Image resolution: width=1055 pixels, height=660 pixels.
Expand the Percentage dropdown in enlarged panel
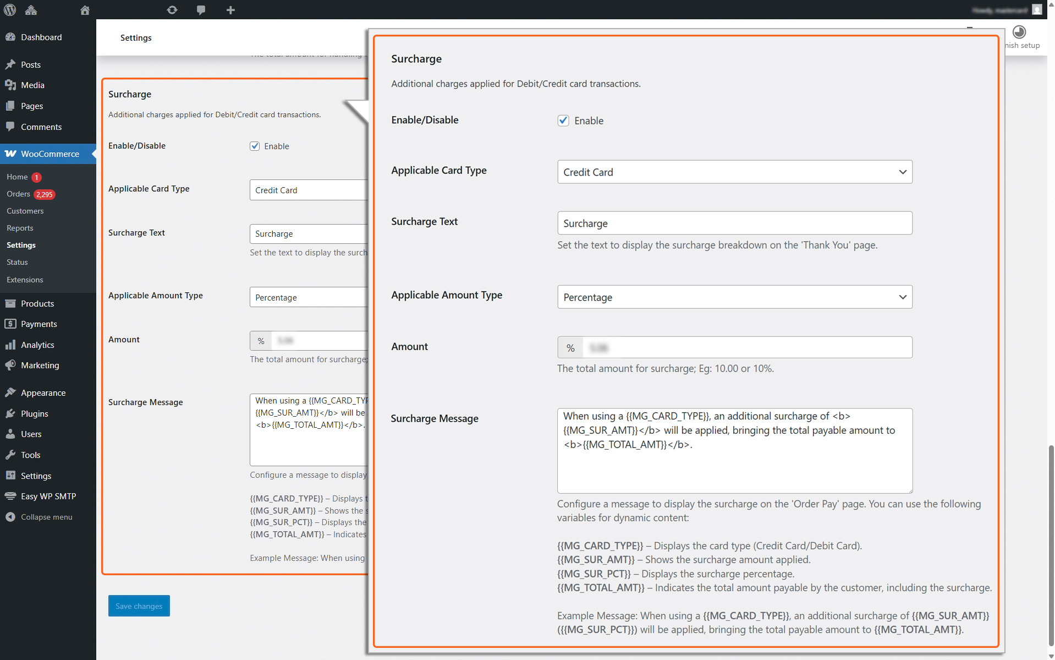735,297
